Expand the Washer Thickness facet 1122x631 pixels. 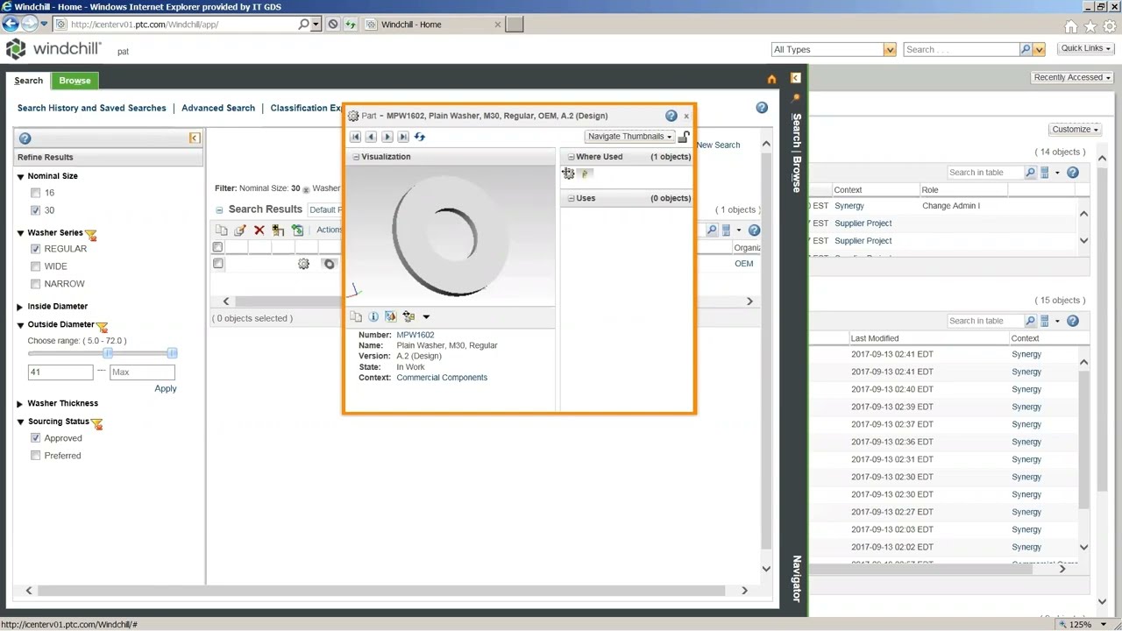(x=20, y=404)
